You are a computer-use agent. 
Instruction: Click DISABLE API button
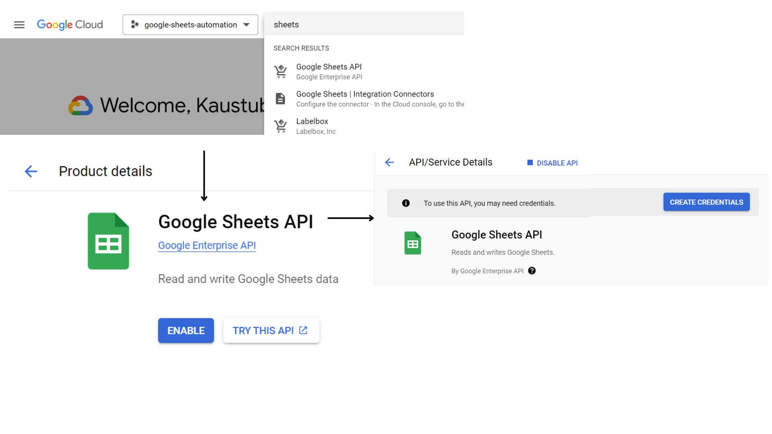(552, 163)
